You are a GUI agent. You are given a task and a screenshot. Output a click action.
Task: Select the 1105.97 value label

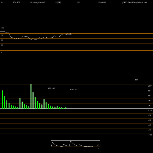pos(73,90)
